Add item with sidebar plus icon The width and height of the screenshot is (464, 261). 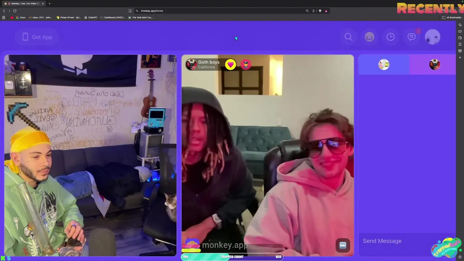pos(460,57)
